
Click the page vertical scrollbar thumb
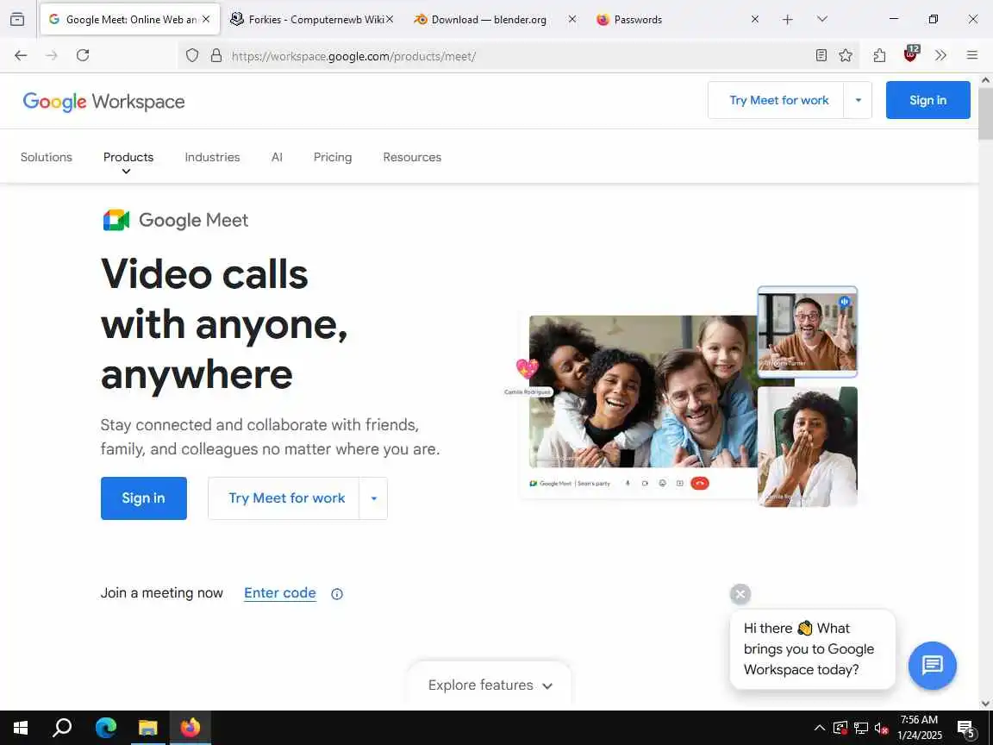point(985,114)
